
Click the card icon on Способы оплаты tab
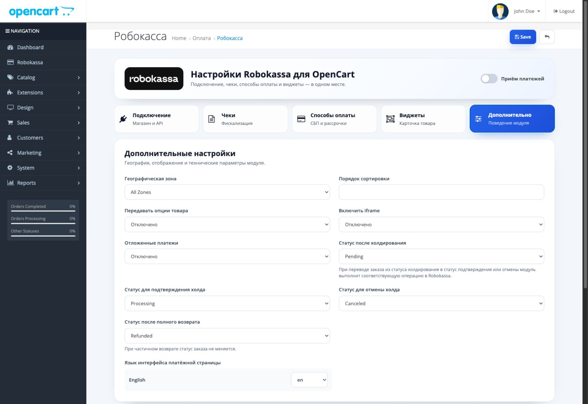click(x=301, y=119)
